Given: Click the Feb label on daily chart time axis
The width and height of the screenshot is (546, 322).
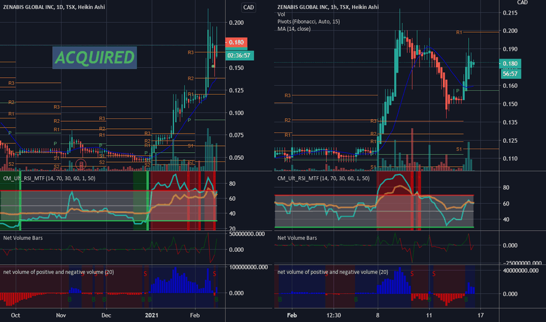Looking at the screenshot, I should click(x=194, y=316).
